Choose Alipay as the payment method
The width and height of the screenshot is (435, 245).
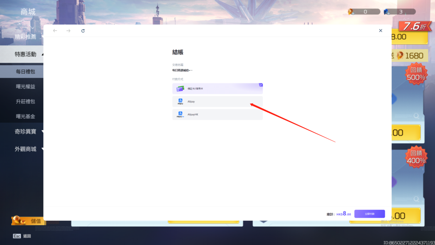(x=217, y=102)
